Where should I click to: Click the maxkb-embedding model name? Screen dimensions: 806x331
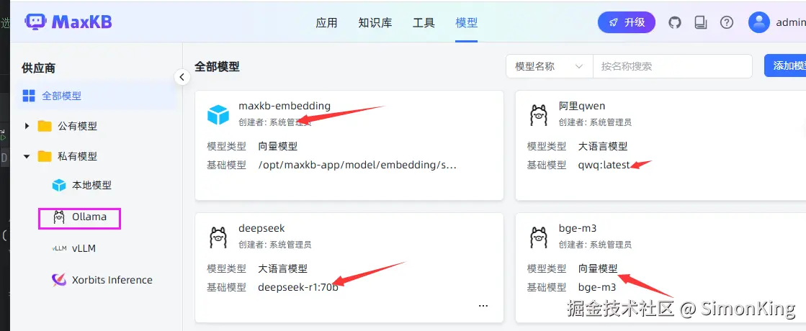click(x=285, y=106)
